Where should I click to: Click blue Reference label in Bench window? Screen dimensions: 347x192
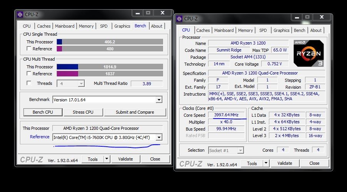coord(40,137)
